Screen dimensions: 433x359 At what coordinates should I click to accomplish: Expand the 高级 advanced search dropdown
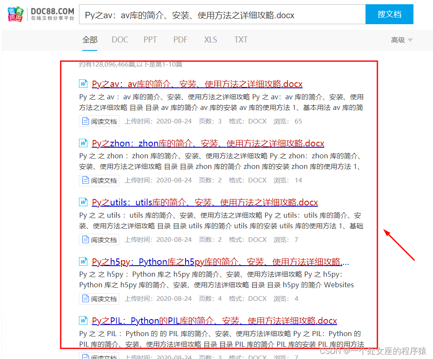(x=402, y=40)
